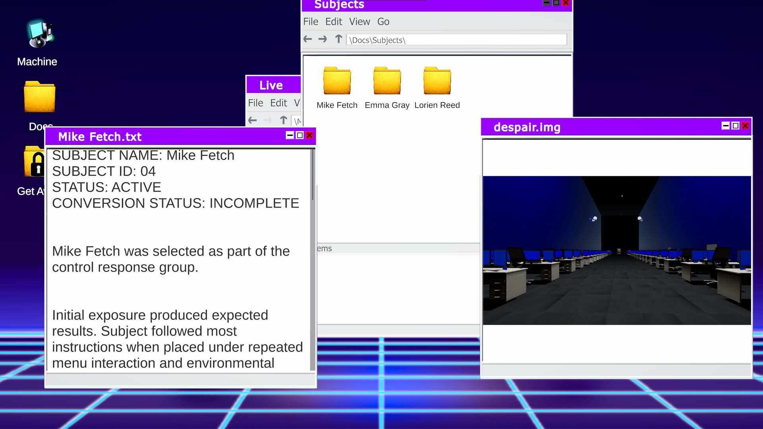This screenshot has height=429, width=763.
Task: Open the Mike Fetch folder
Action: pyautogui.click(x=337, y=81)
